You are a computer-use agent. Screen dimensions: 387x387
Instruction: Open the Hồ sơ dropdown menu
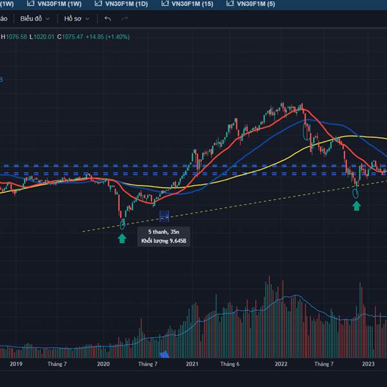point(76,19)
